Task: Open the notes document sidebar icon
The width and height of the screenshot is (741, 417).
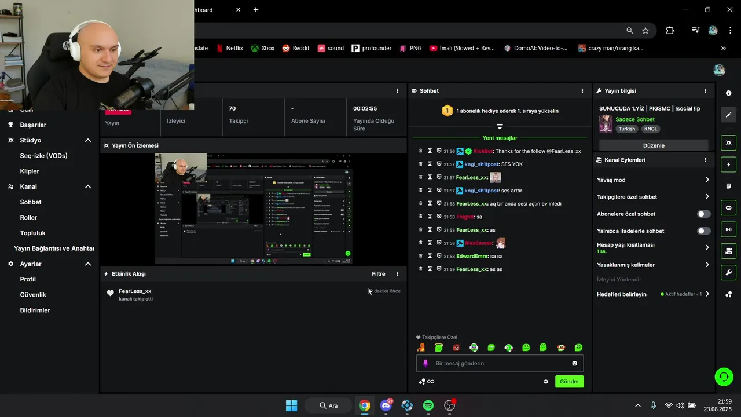Action: click(x=728, y=186)
